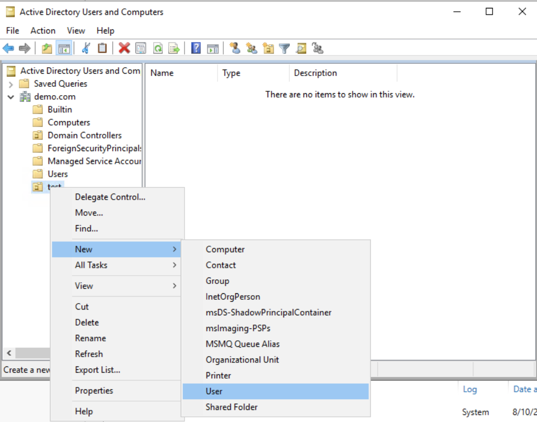
Task: Select the Managed Service Accounts container
Action: (94, 161)
